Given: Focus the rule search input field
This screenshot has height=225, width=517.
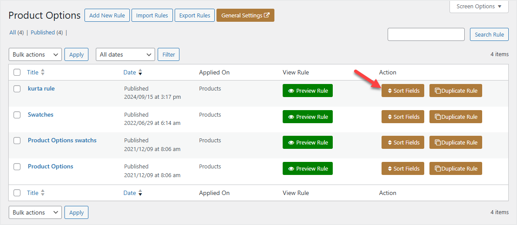Looking at the screenshot, I should pos(426,34).
